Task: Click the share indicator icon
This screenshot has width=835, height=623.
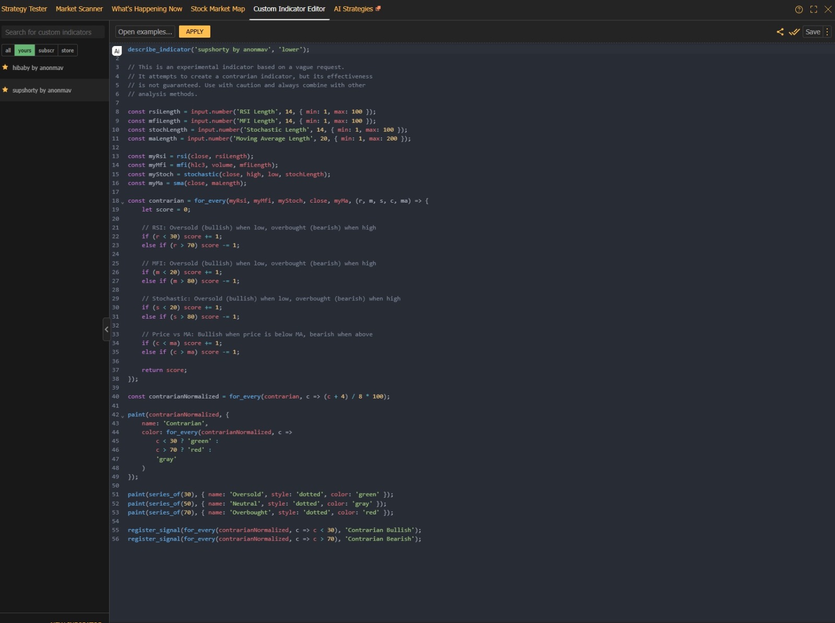Action: click(780, 32)
